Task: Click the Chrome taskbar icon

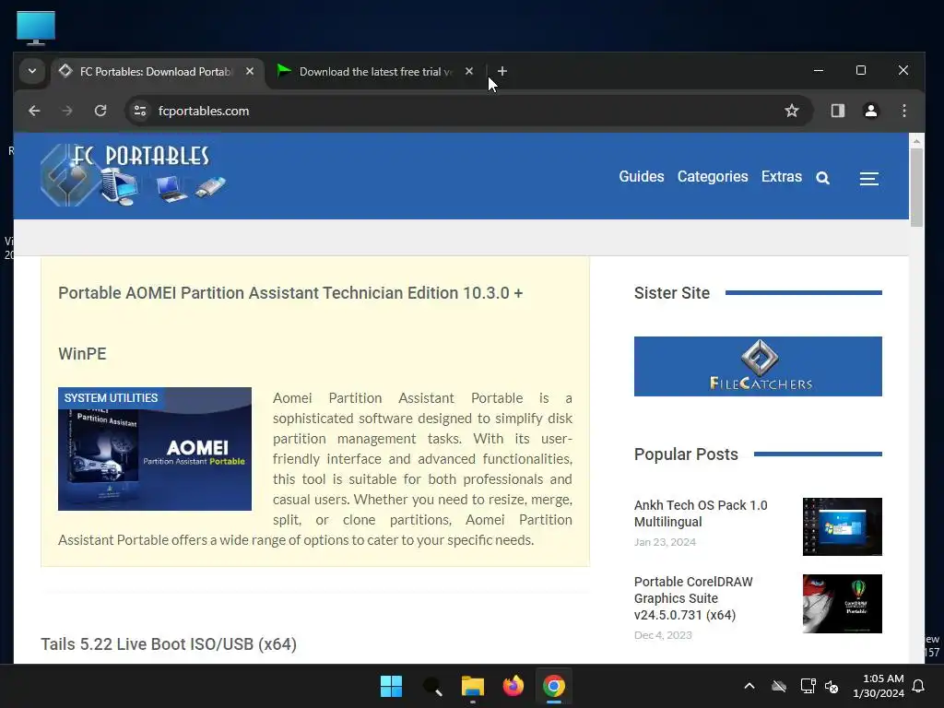Action: pos(553,686)
